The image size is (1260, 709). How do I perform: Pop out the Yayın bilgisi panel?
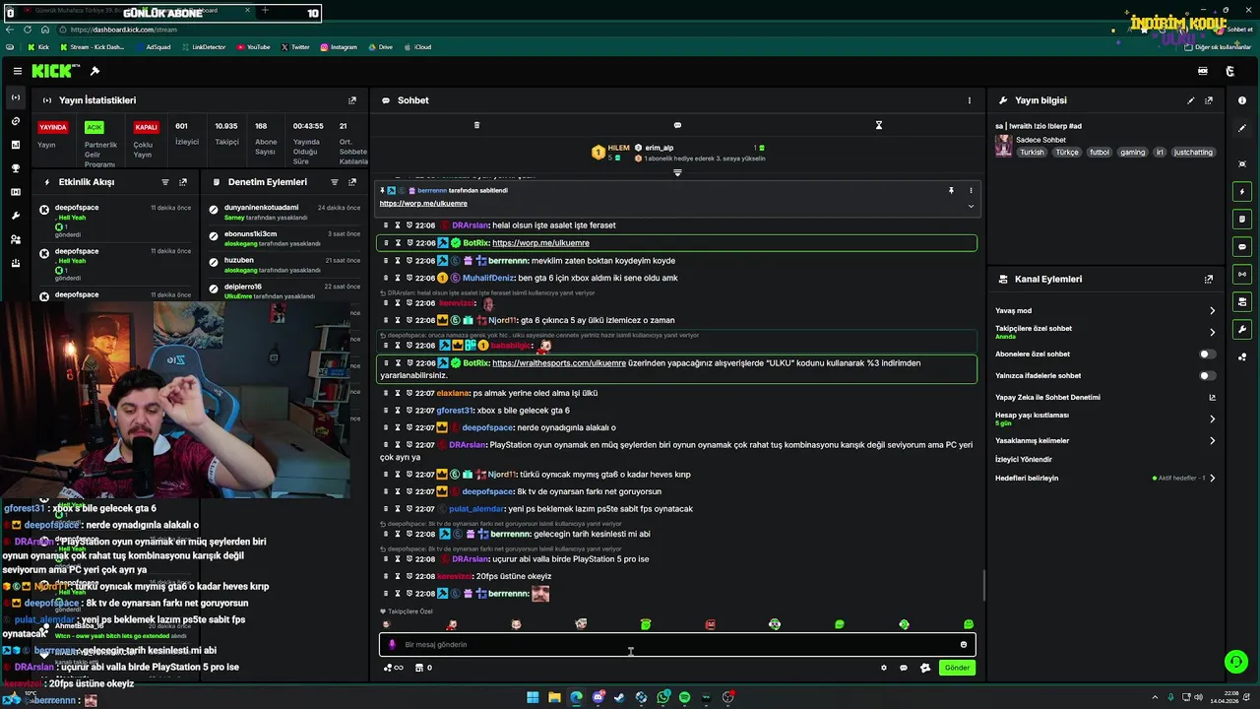(1209, 100)
